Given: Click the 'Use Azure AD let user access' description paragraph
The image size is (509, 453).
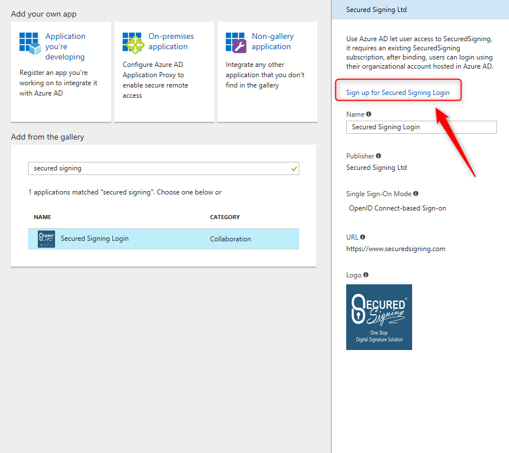Looking at the screenshot, I should tap(420, 53).
